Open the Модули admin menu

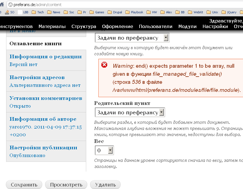(x=187, y=26)
